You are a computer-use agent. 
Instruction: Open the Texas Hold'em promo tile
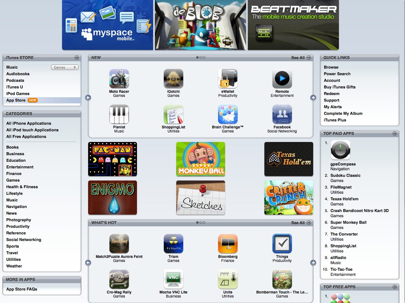click(x=289, y=159)
